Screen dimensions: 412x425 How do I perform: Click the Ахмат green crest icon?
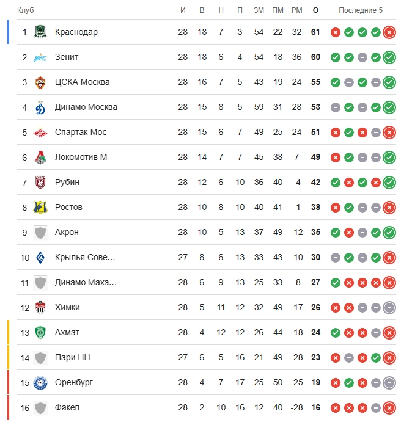(x=40, y=333)
